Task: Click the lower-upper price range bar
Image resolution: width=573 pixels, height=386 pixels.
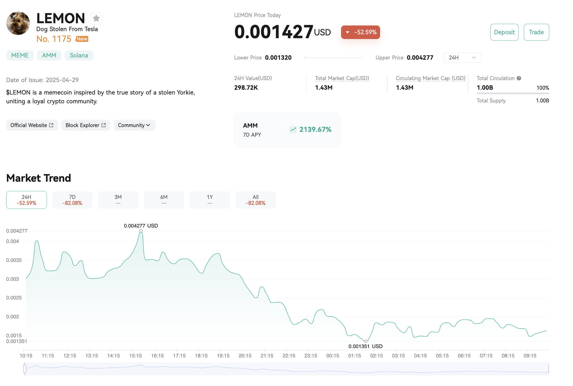Action: click(333, 58)
